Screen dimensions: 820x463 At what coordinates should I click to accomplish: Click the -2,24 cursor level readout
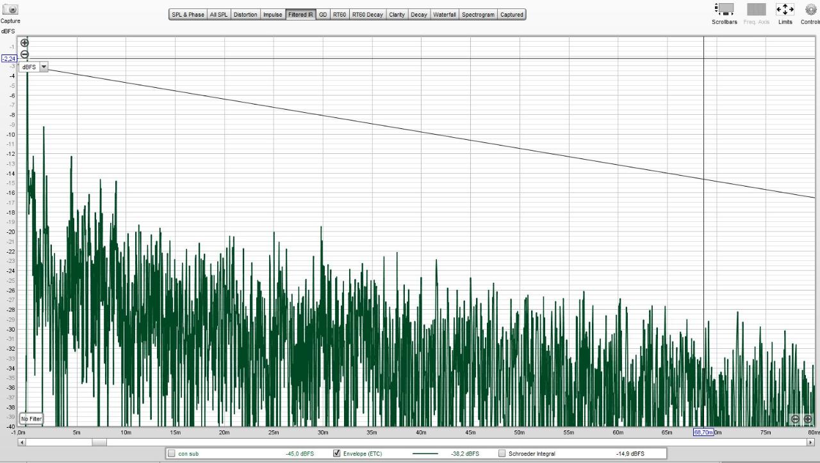click(9, 58)
